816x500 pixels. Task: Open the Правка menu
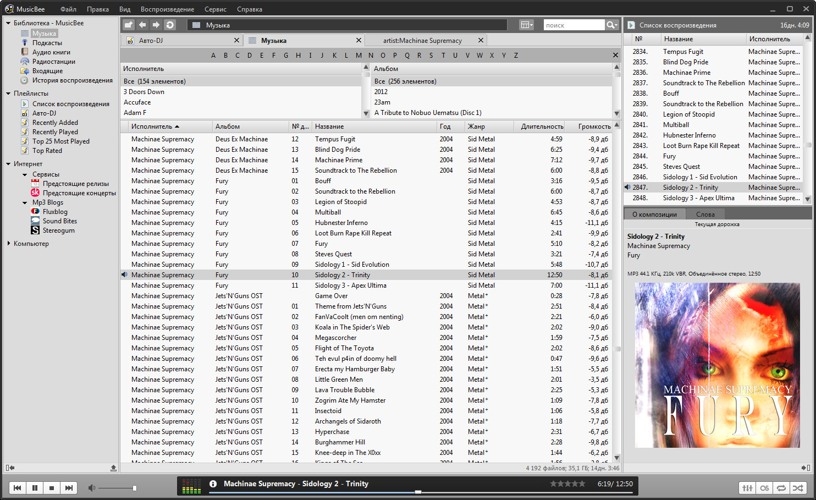(x=98, y=9)
